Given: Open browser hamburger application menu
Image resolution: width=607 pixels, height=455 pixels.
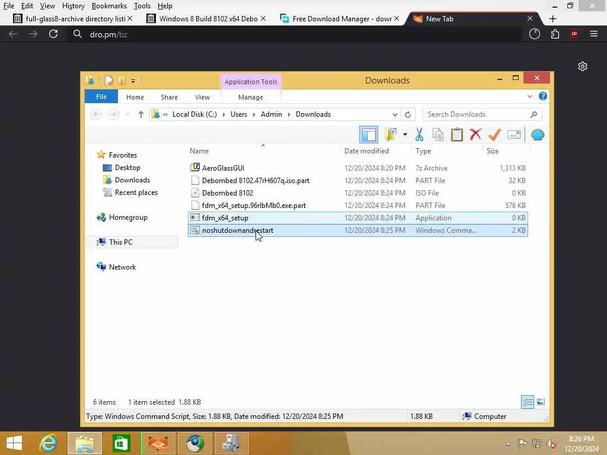Looking at the screenshot, I should click(x=594, y=34).
